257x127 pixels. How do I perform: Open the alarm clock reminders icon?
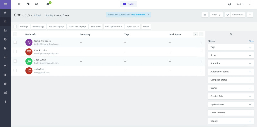(37, 4)
